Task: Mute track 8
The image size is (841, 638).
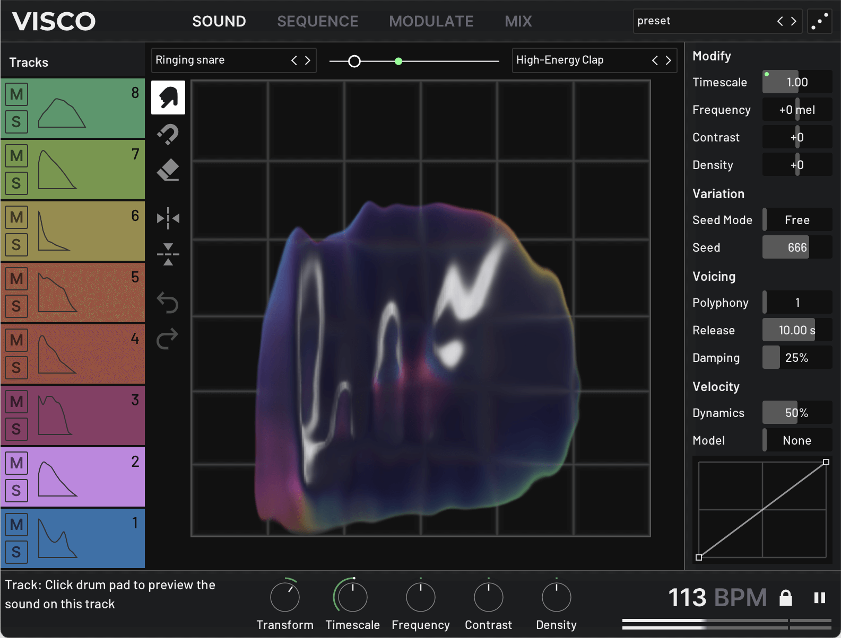Action: (x=16, y=94)
